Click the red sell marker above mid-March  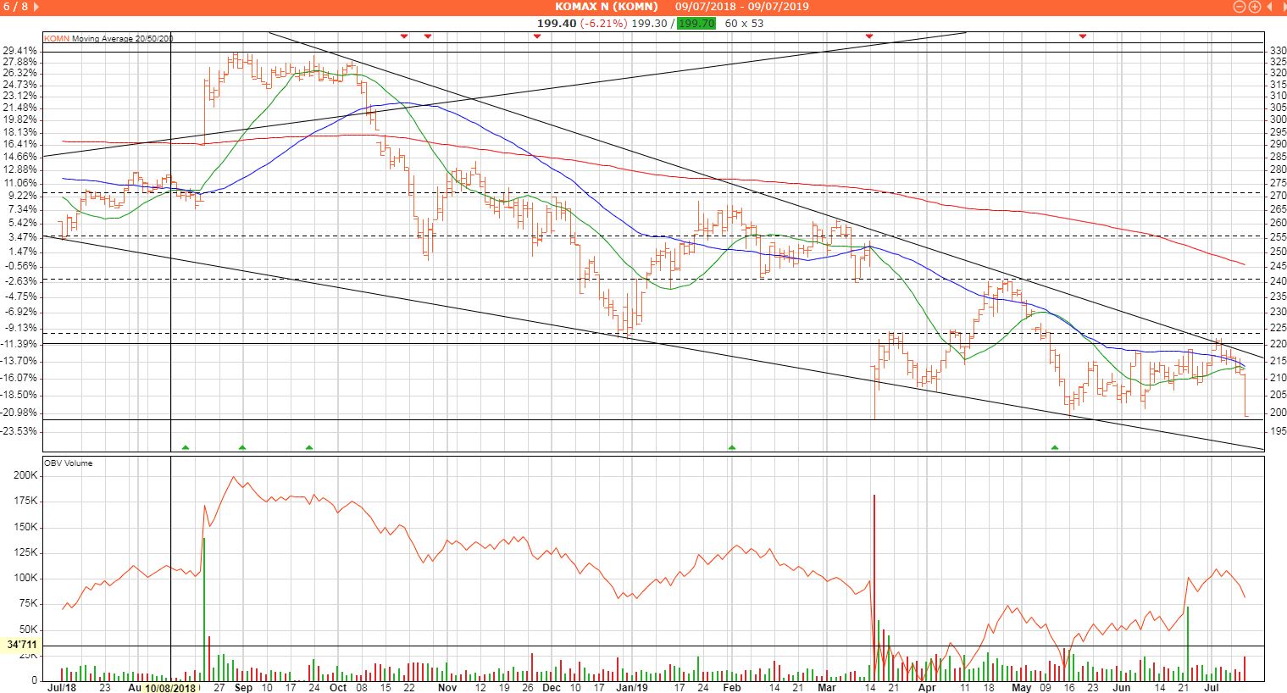[x=868, y=36]
